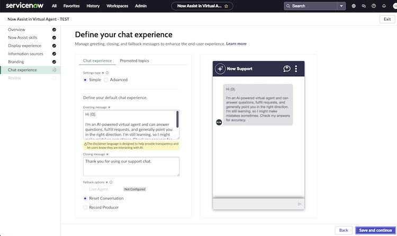The image size is (397, 236).
Task: Click the Chat experience progress circle icon
Action: (x=54, y=70)
